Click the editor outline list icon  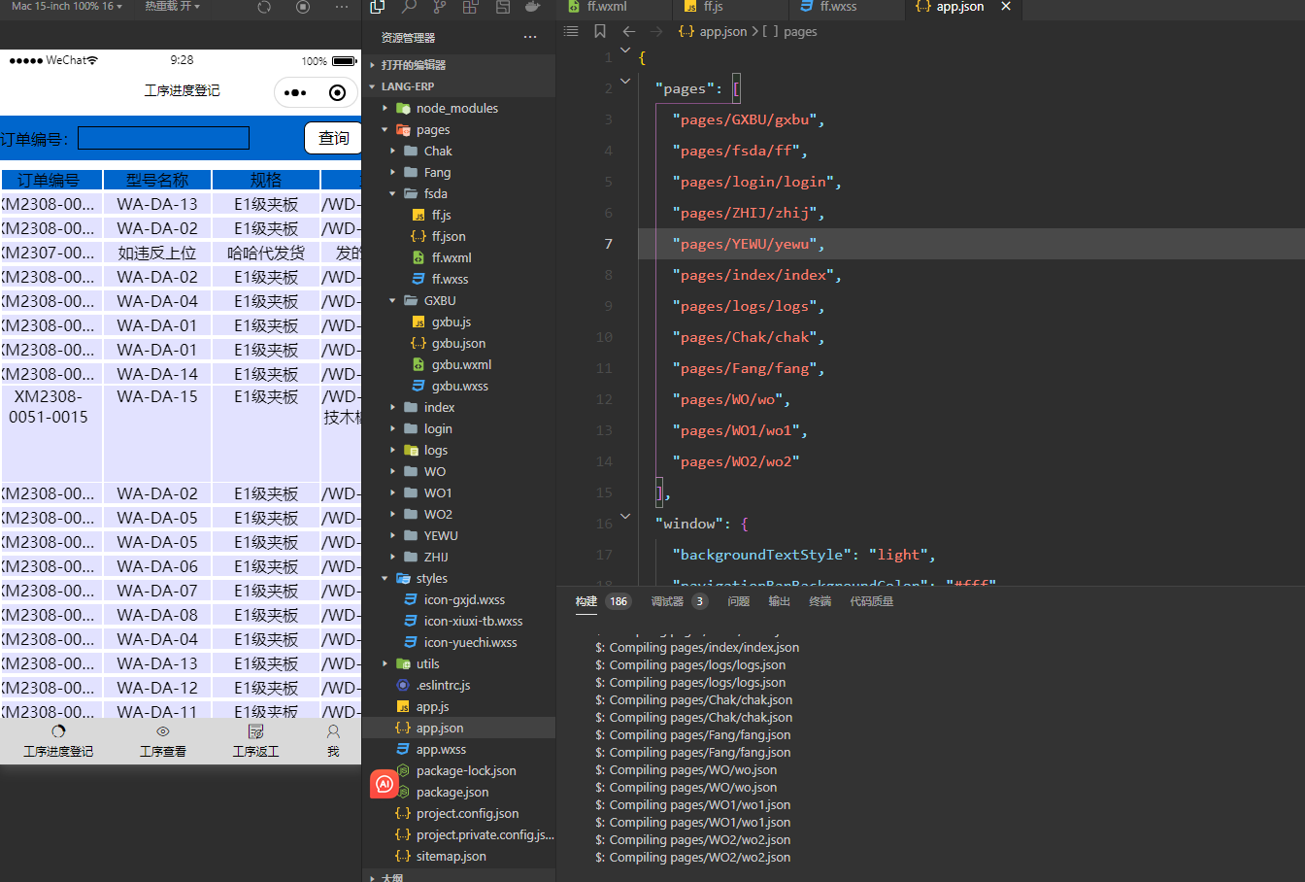click(x=571, y=31)
